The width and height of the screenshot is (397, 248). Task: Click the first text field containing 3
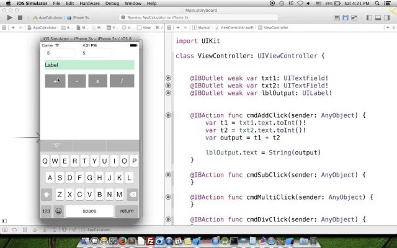coord(60,53)
